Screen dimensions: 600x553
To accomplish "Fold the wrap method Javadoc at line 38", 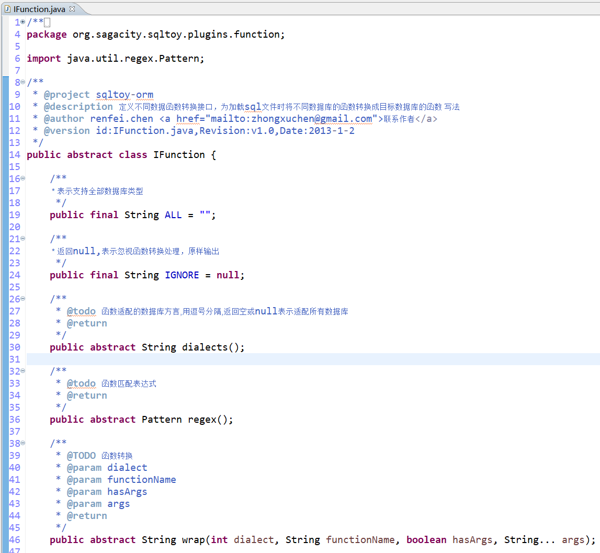I will (23, 443).
